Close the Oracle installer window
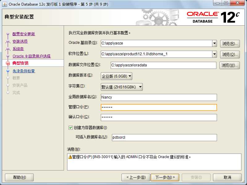This screenshot has width=247, height=185. coord(238,3)
